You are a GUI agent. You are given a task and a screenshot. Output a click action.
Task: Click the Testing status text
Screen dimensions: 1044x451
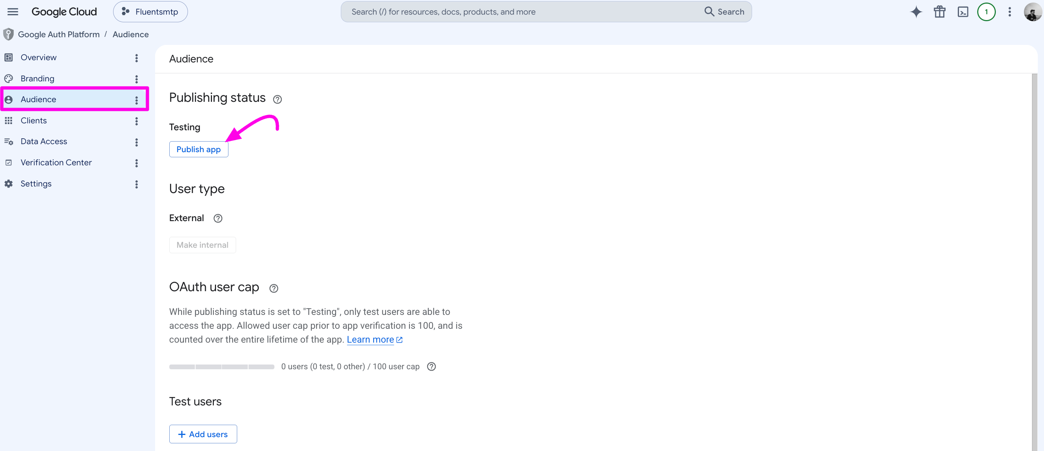point(185,127)
